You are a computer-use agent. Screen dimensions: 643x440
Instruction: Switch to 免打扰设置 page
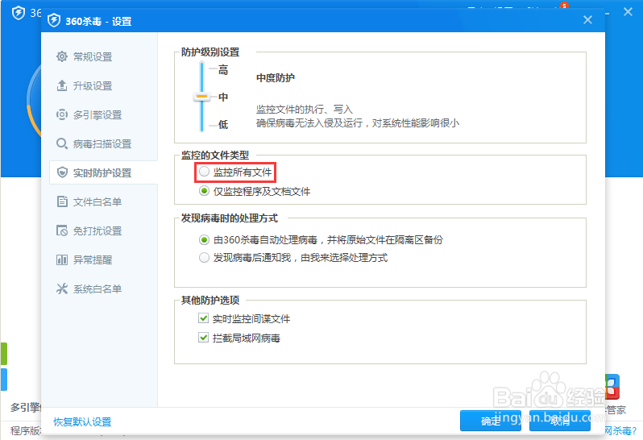pyautogui.click(x=97, y=230)
